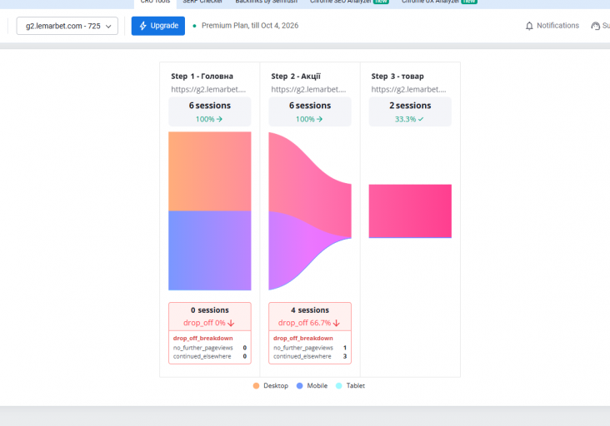
Task: Click the blue Upgrade button
Action: pos(158,26)
